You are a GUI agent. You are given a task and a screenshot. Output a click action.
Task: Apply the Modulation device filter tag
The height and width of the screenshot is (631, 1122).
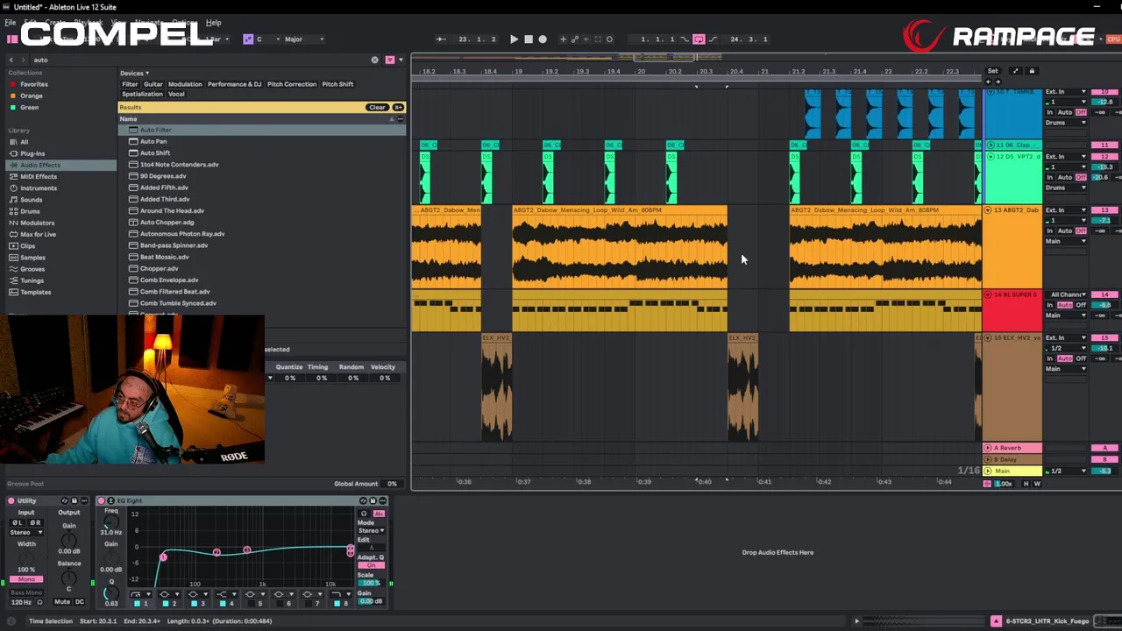click(185, 84)
